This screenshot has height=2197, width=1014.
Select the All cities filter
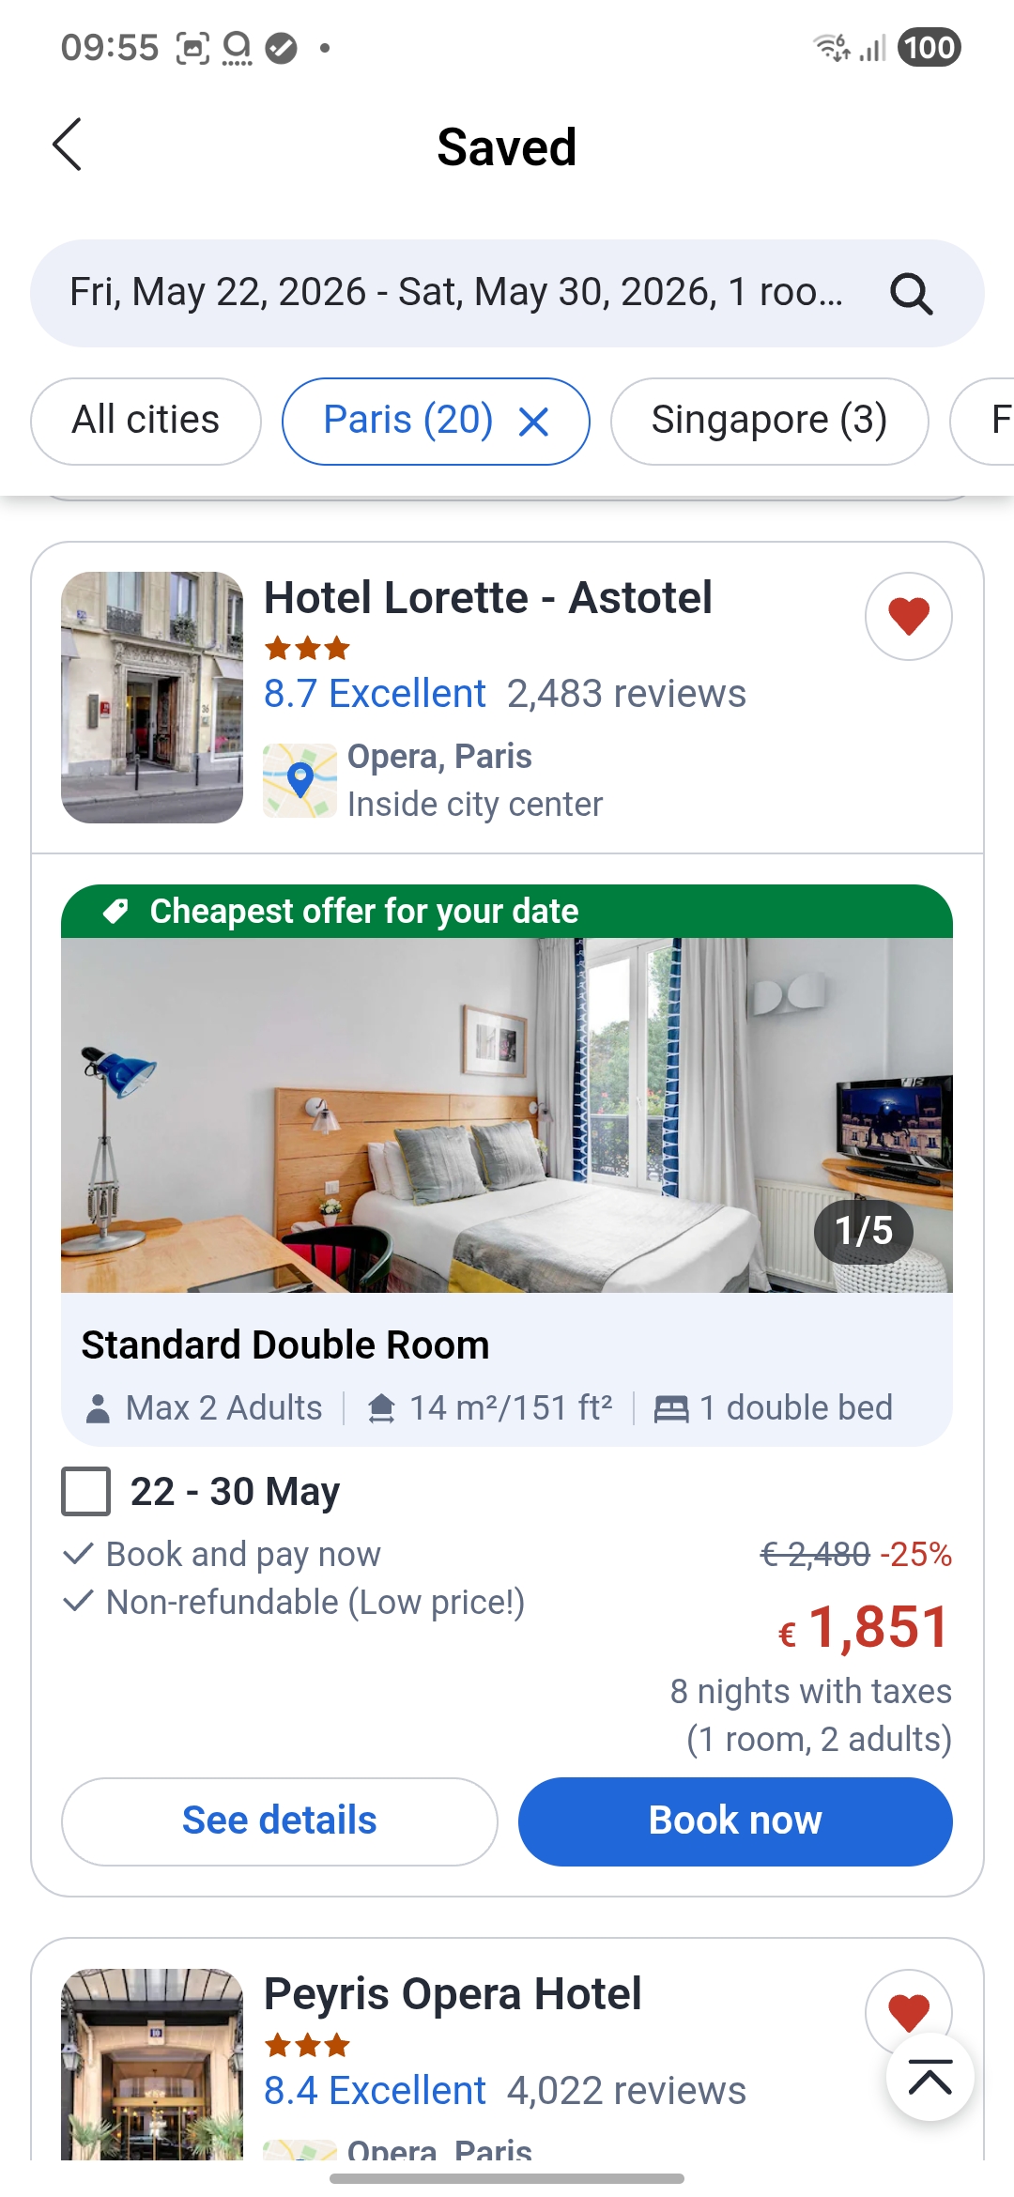coord(146,421)
